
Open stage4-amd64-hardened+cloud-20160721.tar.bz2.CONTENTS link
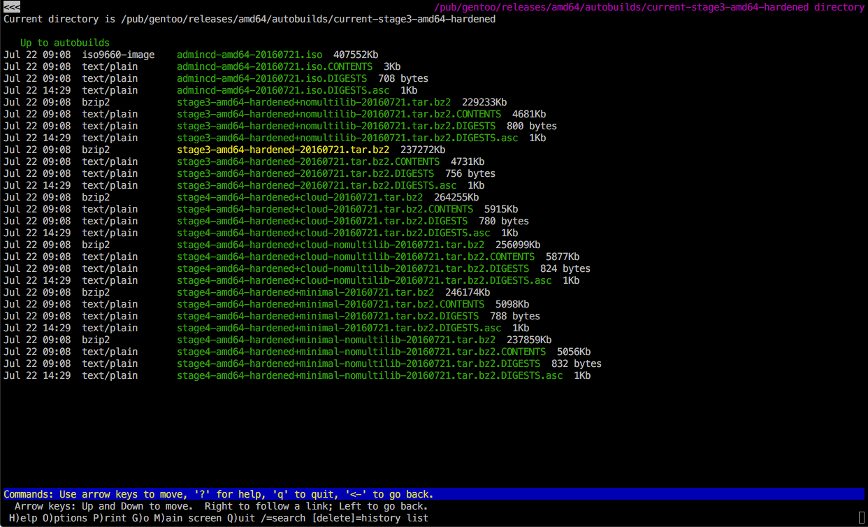[x=325, y=209]
